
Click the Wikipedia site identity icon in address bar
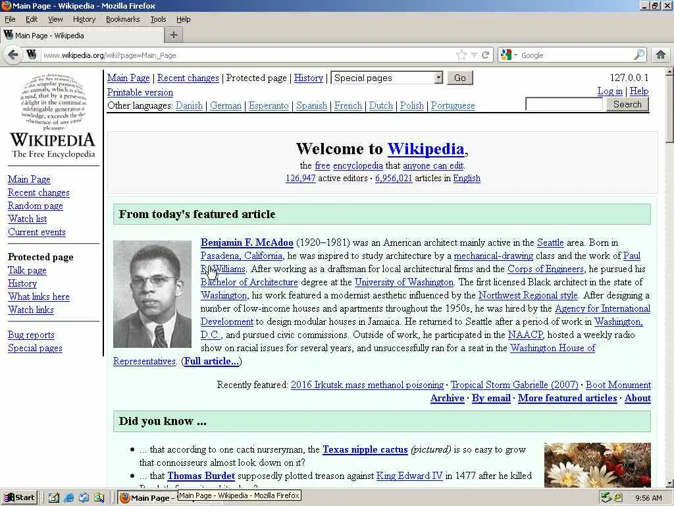[x=31, y=55]
